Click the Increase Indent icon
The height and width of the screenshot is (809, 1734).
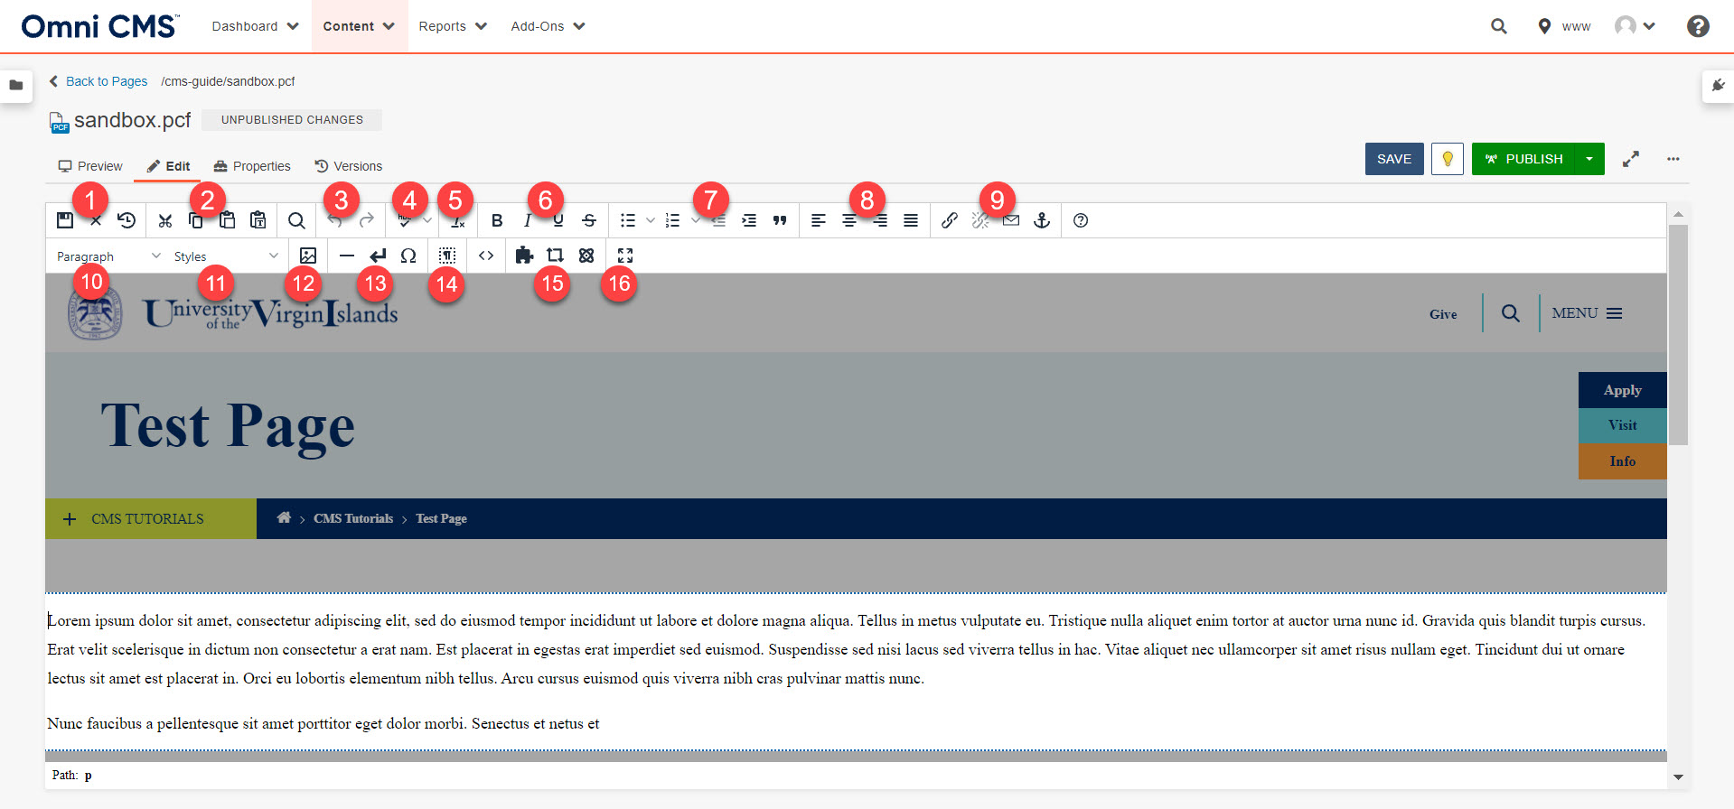pos(749,220)
